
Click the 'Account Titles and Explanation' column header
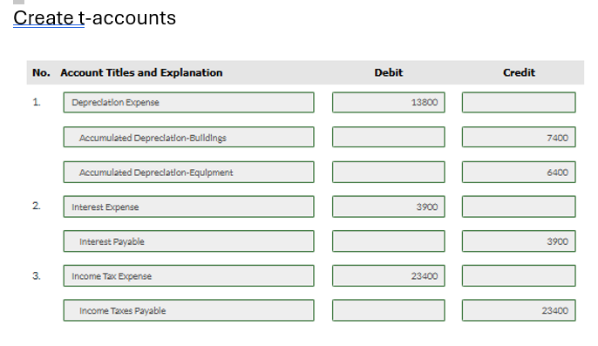click(141, 72)
